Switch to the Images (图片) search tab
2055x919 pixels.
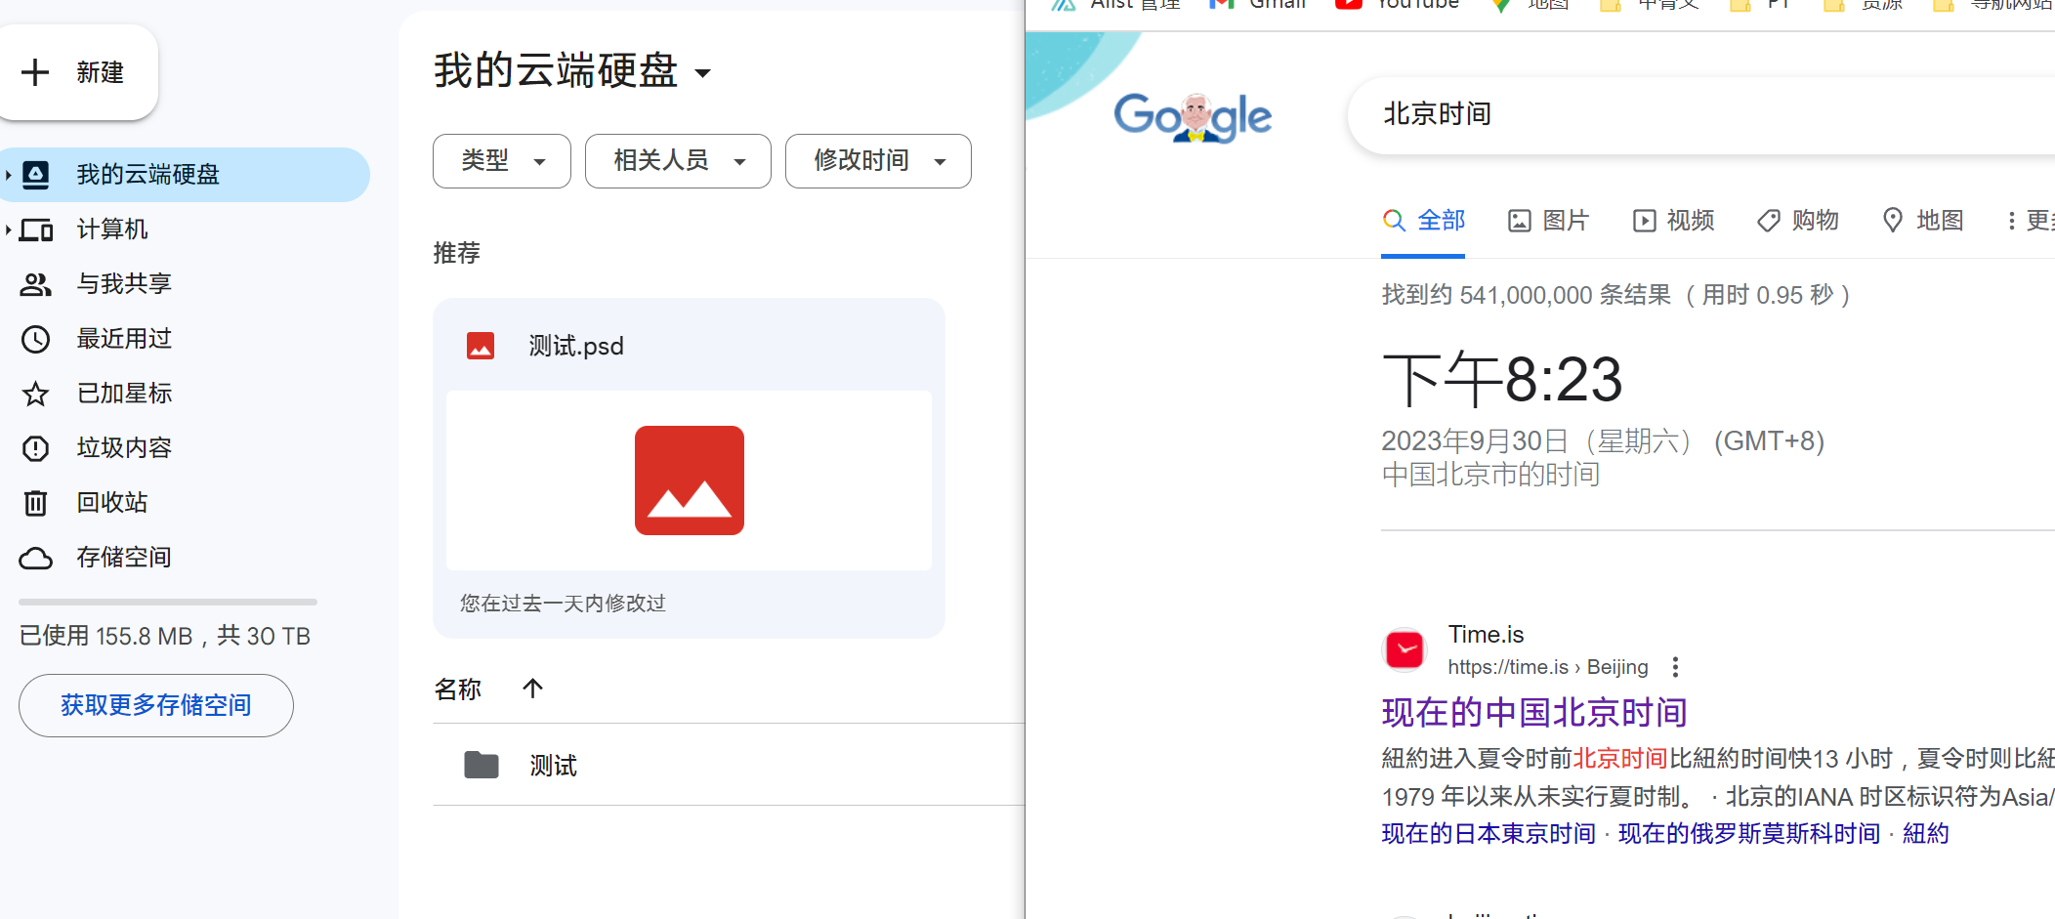click(1548, 221)
